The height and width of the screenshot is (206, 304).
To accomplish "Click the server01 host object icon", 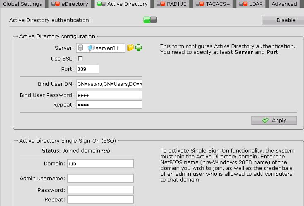I will [91, 48].
